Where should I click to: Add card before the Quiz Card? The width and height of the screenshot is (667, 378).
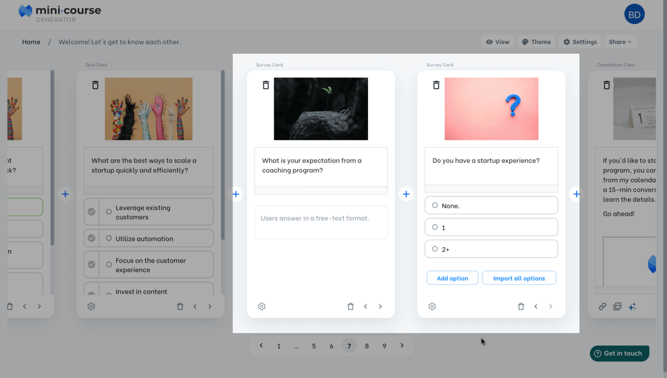tap(65, 194)
